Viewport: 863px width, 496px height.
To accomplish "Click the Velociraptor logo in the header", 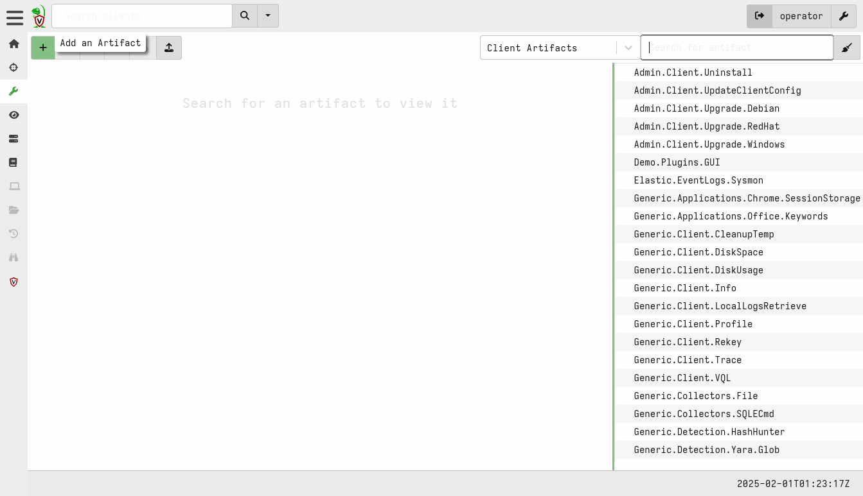I will 39,16.
